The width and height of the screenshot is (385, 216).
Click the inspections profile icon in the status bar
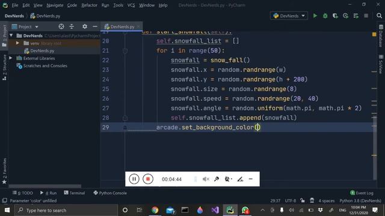point(312,200)
